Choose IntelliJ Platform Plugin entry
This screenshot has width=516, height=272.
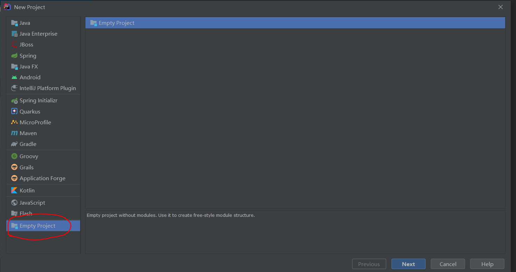[43, 88]
